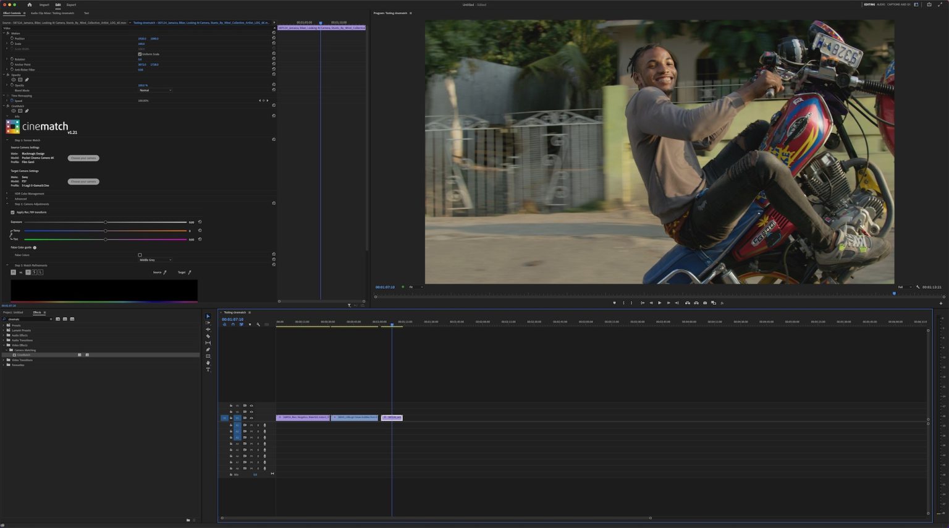Toggle the Snap in Timeline magnet
949x528 pixels.
233,325
